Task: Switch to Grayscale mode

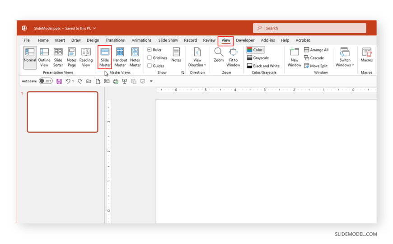Action: (258, 58)
